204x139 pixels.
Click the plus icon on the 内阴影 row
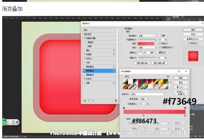114,54
